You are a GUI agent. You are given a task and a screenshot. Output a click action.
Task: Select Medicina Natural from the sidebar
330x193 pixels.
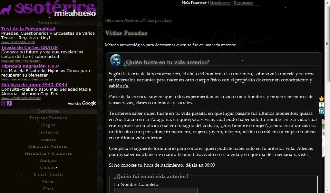point(48,146)
